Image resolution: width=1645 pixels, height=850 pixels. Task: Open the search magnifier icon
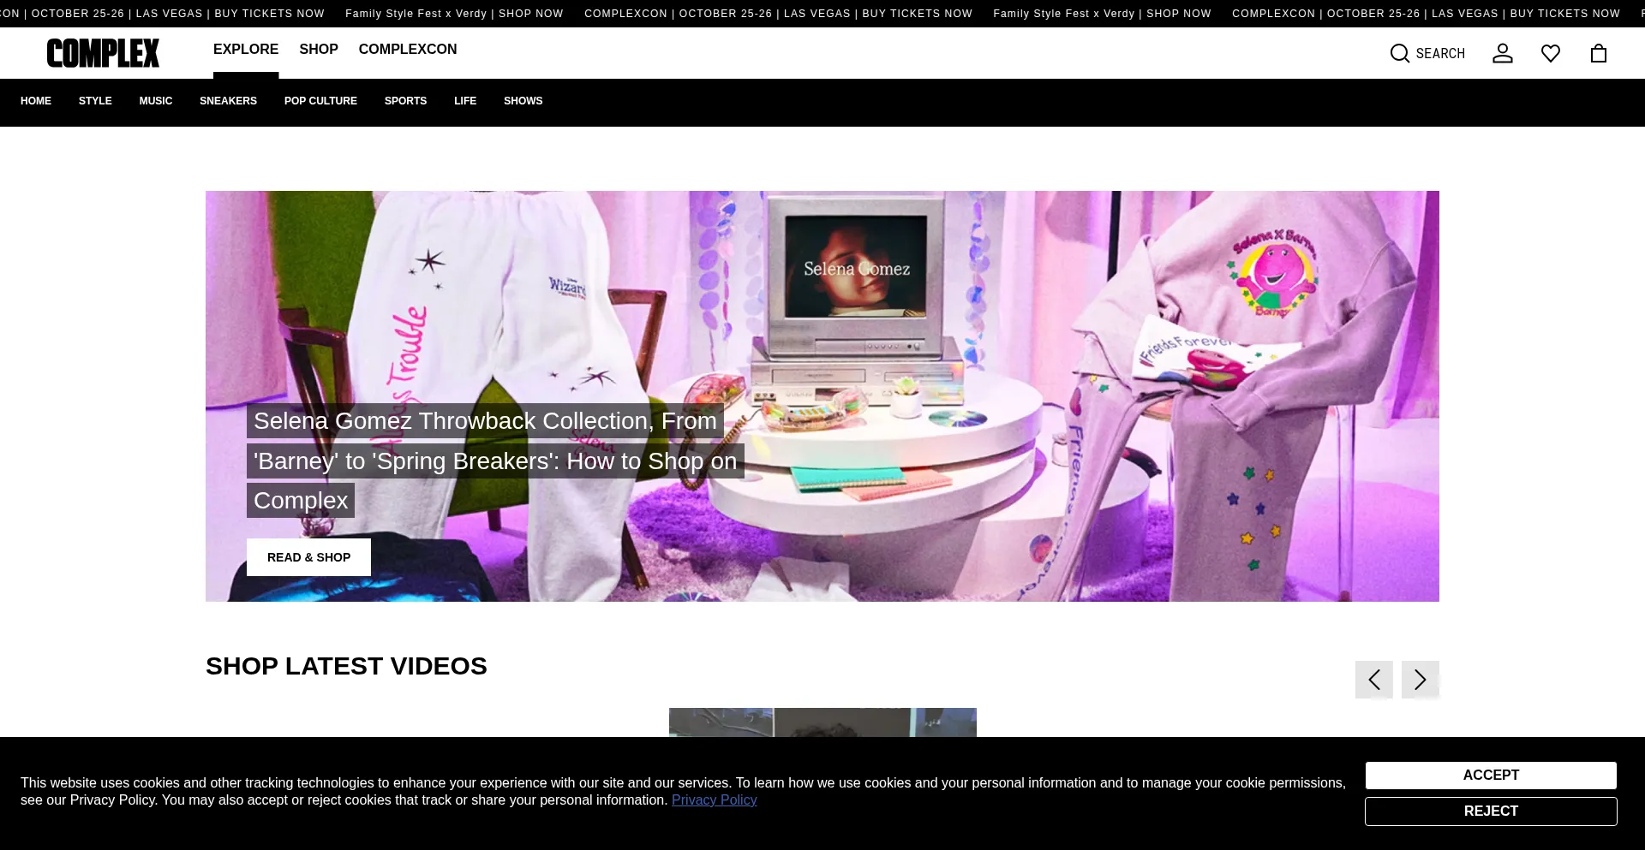pyautogui.click(x=1400, y=54)
